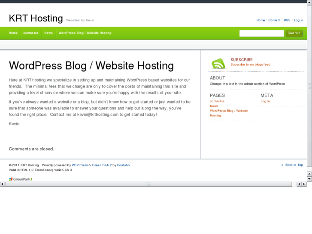Screen dimensions: 312x234
Task: Open Home in the green navigation bar
Action: 13,33
